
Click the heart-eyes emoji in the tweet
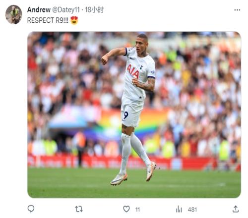click(x=74, y=20)
